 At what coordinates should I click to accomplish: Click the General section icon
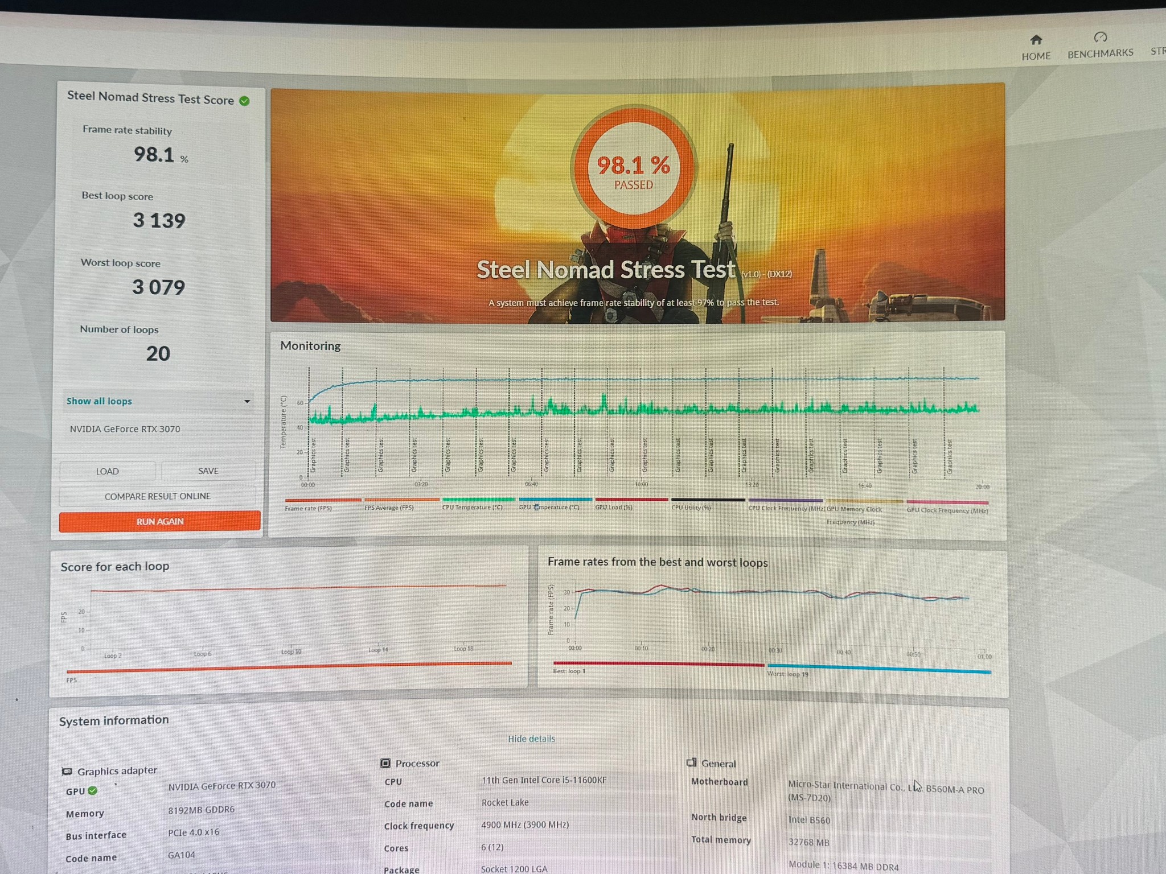tap(692, 762)
